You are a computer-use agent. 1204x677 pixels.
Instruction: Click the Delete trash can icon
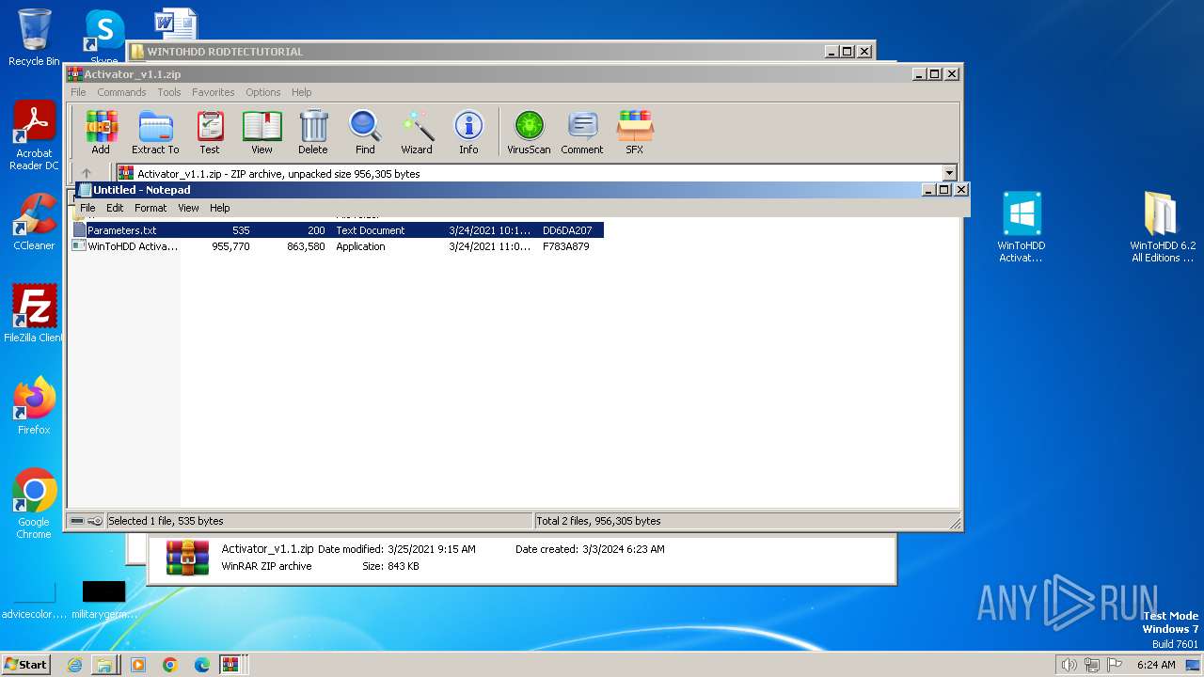[x=313, y=133]
